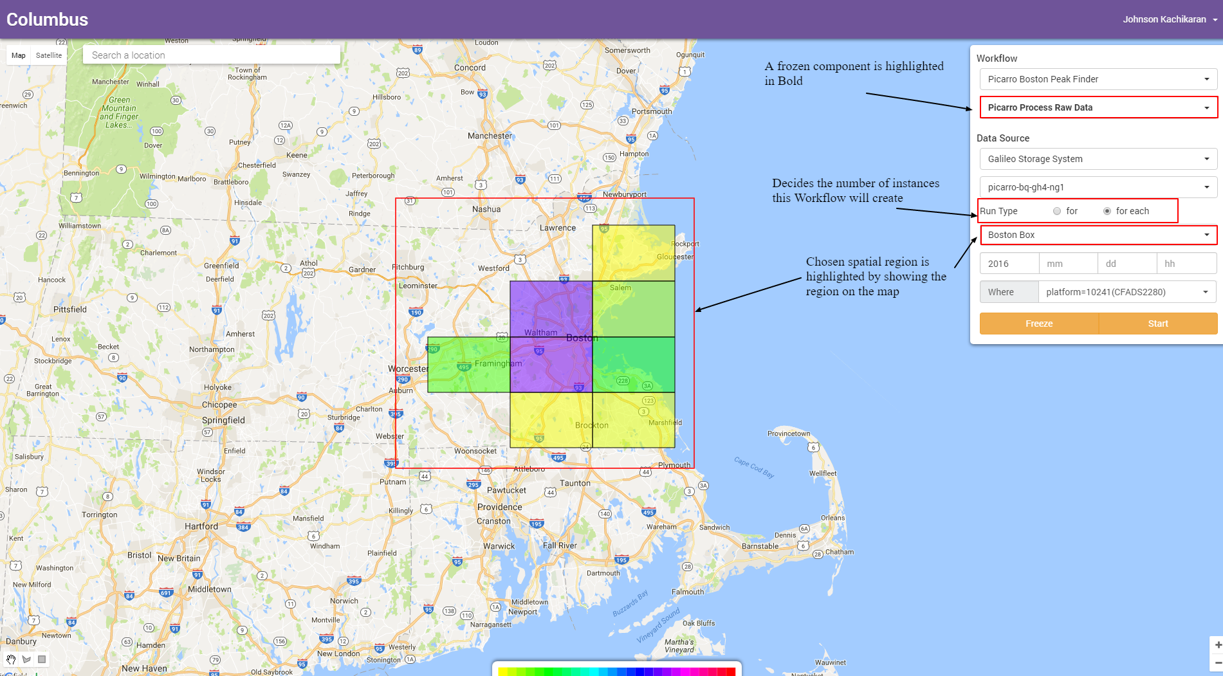Click the year field showing 2016
Image resolution: width=1223 pixels, height=676 pixels.
pos(1009,264)
